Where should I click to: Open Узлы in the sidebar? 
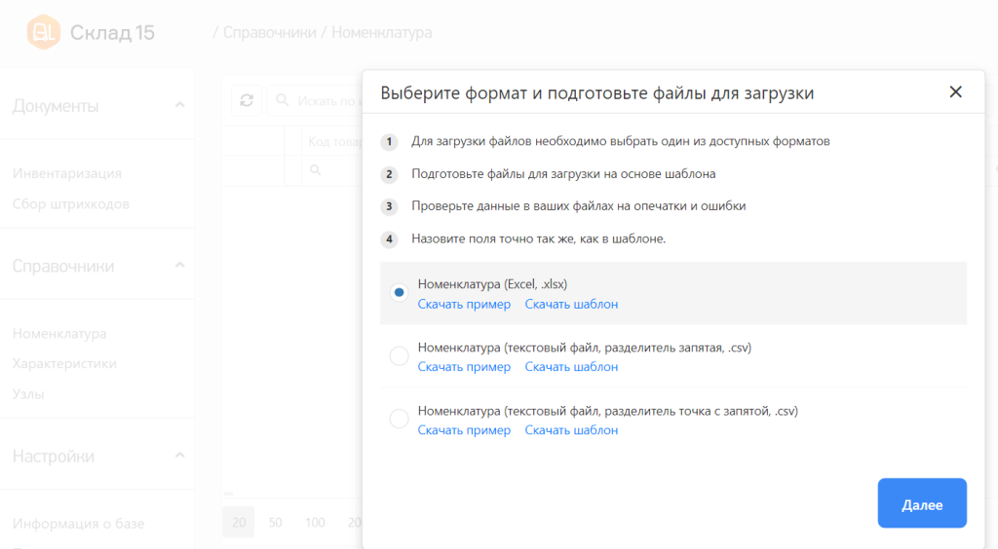(28, 394)
